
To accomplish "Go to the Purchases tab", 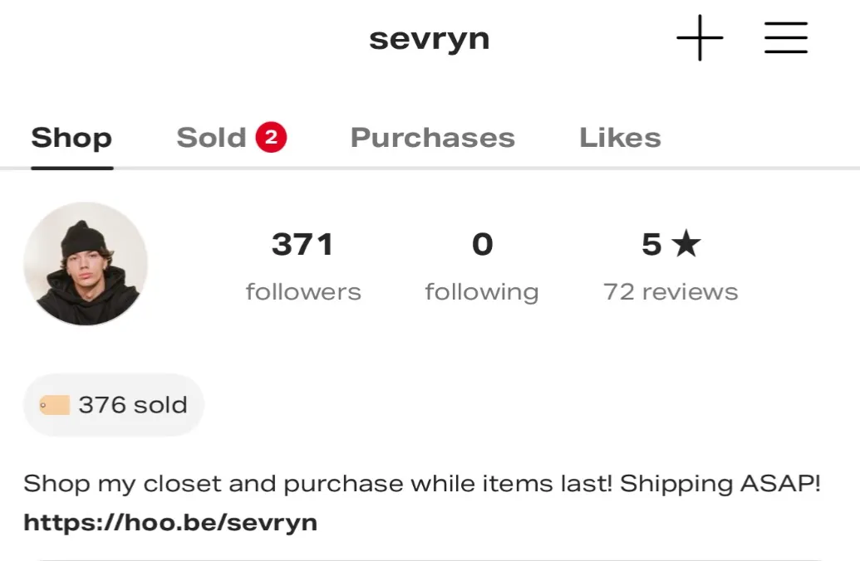I will click(x=433, y=137).
